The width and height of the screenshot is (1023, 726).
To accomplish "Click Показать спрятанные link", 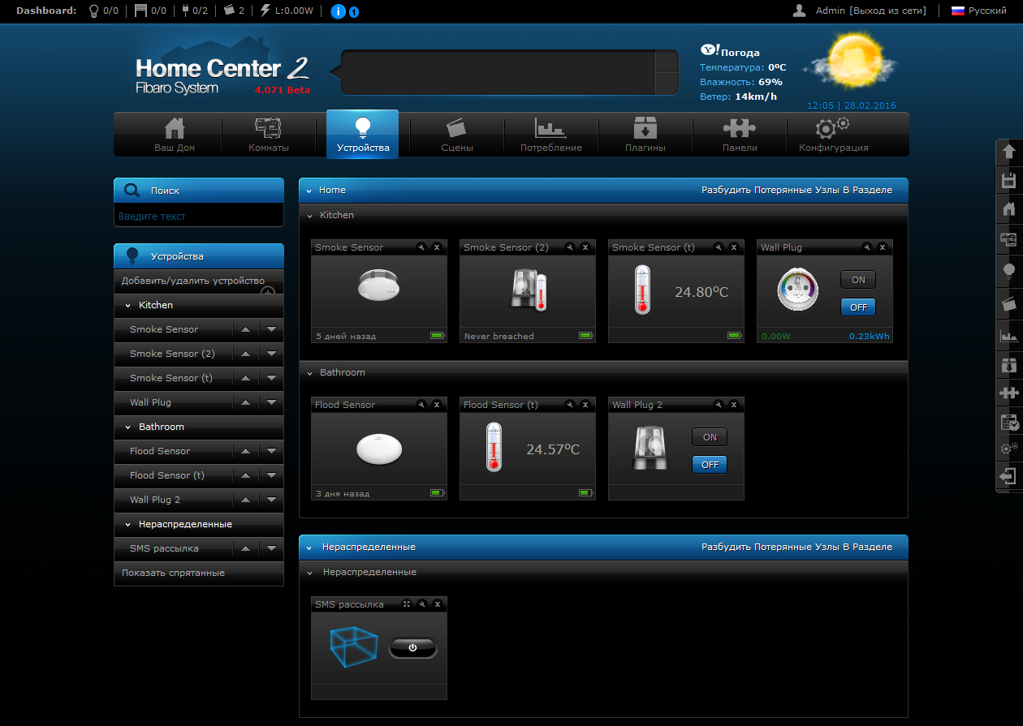I will (173, 573).
